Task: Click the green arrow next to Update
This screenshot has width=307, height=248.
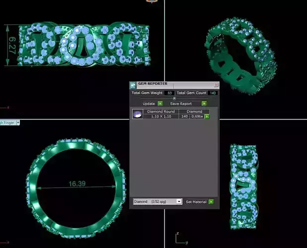Action: pyautogui.click(x=160, y=104)
